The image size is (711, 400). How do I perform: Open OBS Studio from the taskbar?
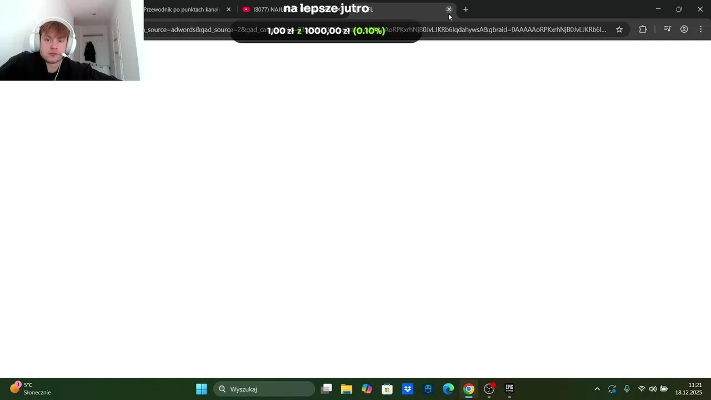coord(489,389)
